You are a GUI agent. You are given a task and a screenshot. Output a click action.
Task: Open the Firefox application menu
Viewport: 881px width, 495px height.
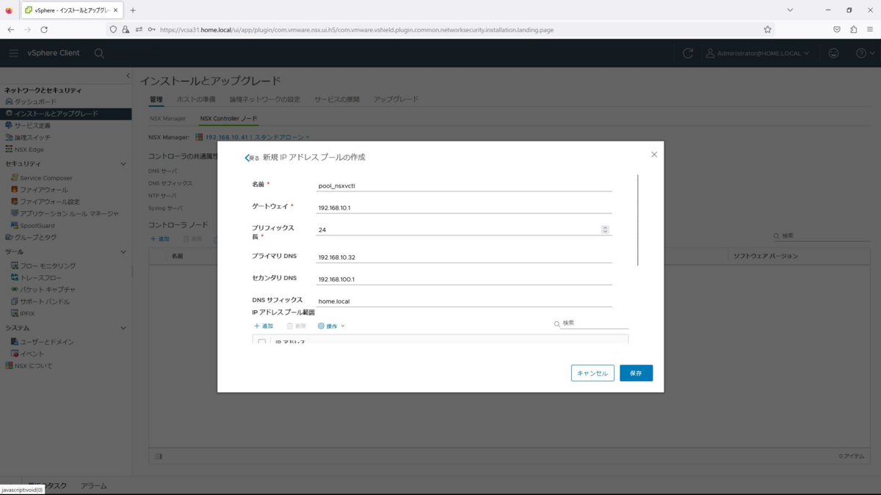870,29
